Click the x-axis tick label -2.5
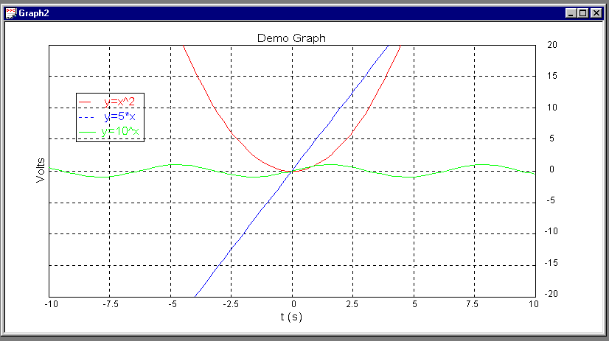609x341 pixels. pyautogui.click(x=232, y=304)
